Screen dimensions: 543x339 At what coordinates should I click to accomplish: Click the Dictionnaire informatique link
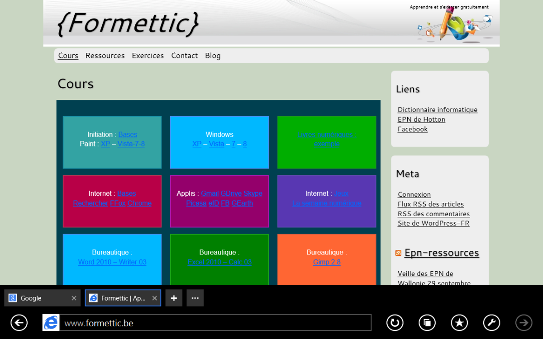[437, 110]
